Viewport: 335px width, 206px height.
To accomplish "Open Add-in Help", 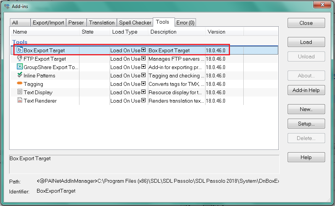I will coord(306,90).
